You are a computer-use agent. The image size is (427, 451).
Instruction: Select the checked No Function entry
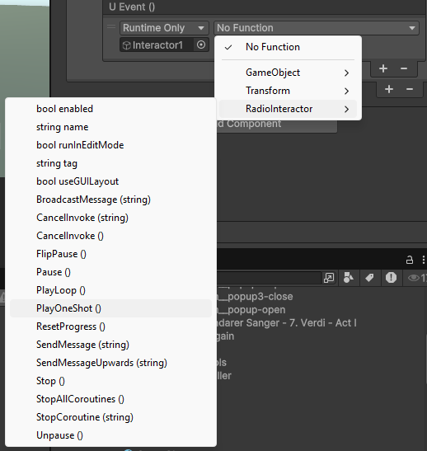288,47
